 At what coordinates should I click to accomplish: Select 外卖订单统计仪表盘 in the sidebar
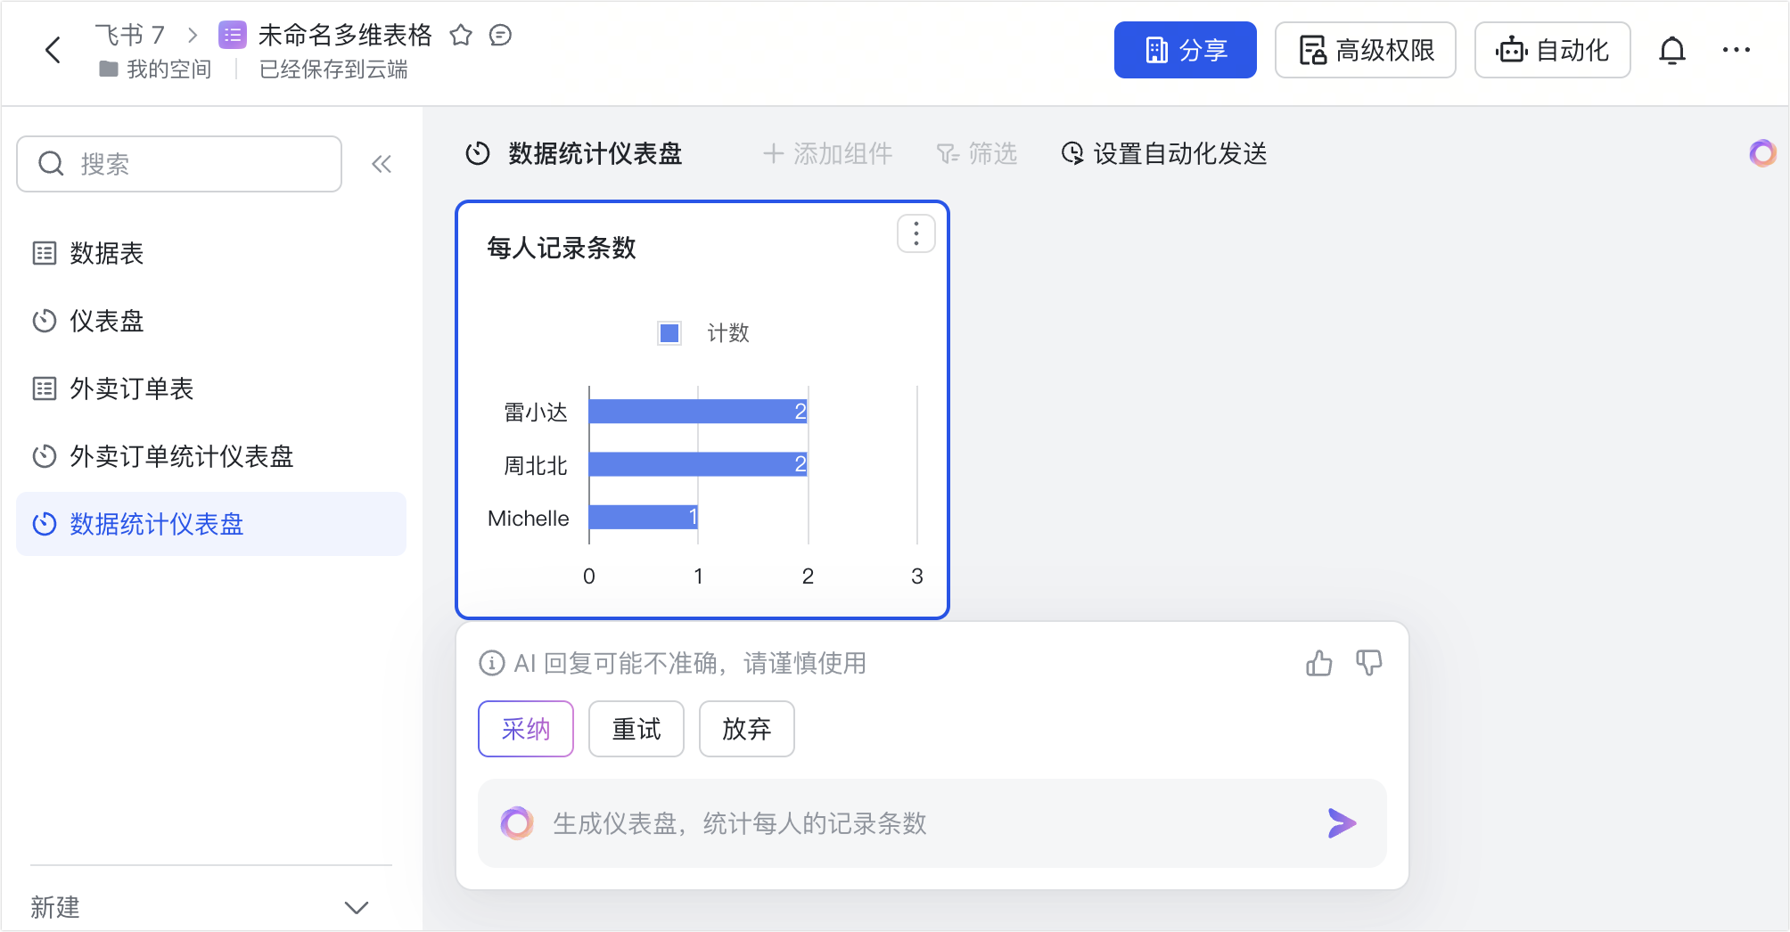[x=181, y=456]
